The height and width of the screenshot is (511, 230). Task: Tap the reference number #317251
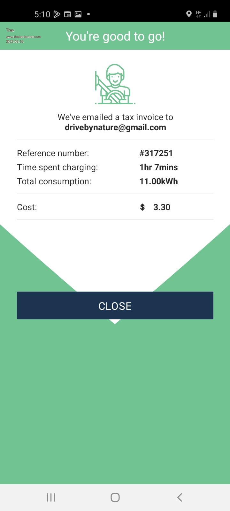pos(156,153)
